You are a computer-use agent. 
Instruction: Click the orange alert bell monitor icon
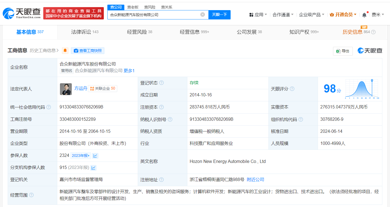click(65, 51)
